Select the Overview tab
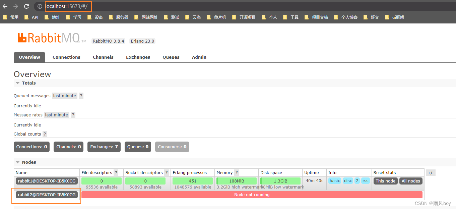The image size is (456, 209). pyautogui.click(x=29, y=57)
